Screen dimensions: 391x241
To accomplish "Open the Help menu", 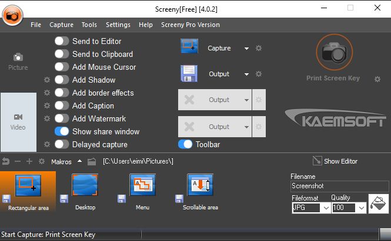I will click(x=146, y=25).
